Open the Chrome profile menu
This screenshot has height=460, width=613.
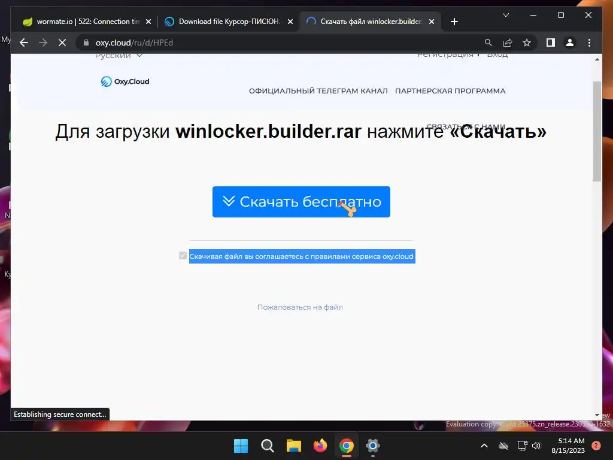[x=570, y=43]
